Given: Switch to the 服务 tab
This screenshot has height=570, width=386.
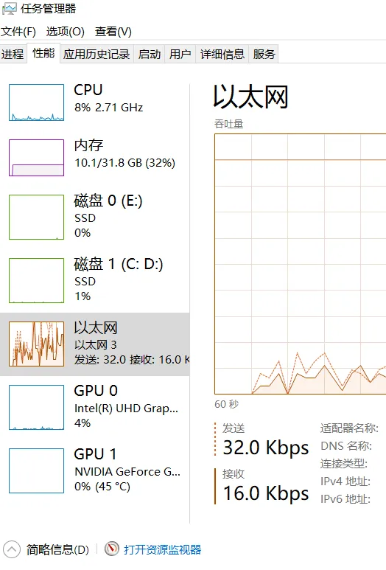Looking at the screenshot, I should coord(264,54).
